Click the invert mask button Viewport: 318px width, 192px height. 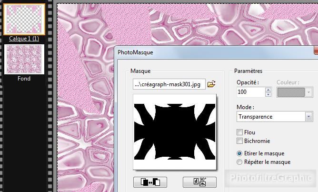coord(150,182)
